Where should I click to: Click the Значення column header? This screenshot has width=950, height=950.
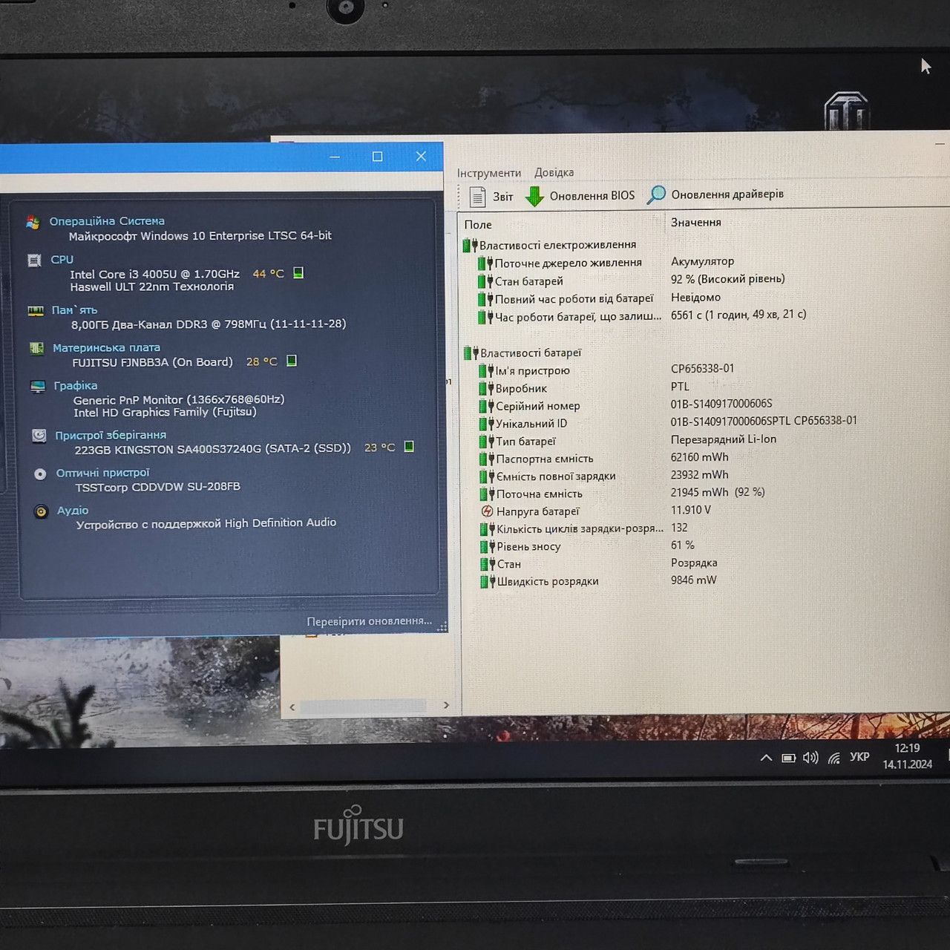coord(696,222)
